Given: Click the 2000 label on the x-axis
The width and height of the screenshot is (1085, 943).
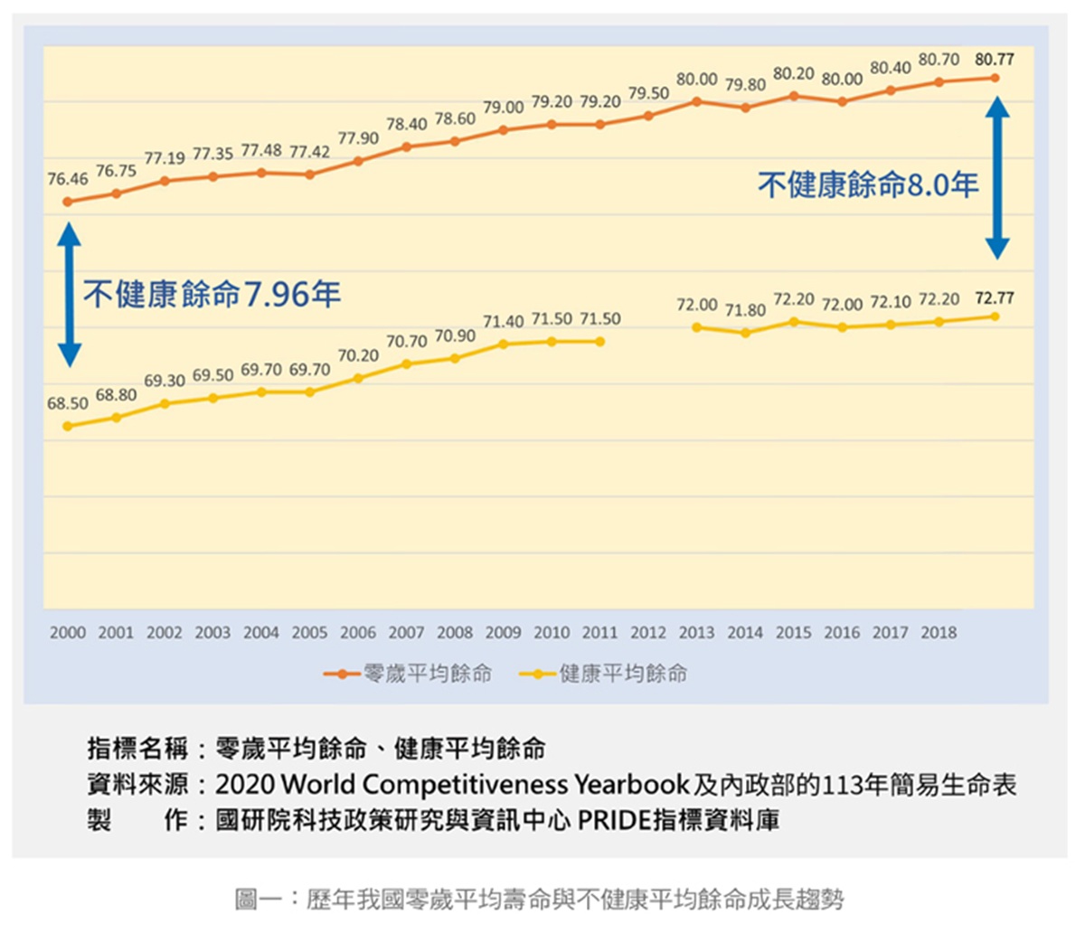Looking at the screenshot, I should pos(68,633).
